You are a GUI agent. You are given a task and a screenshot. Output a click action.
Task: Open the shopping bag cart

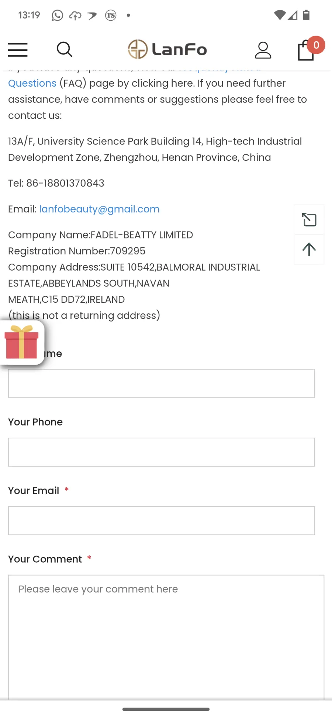pyautogui.click(x=306, y=50)
